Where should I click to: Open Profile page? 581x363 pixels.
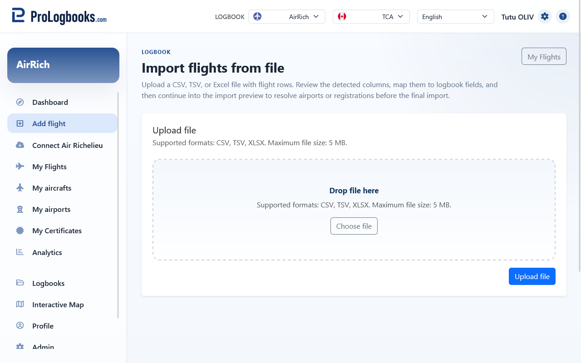tap(62, 326)
